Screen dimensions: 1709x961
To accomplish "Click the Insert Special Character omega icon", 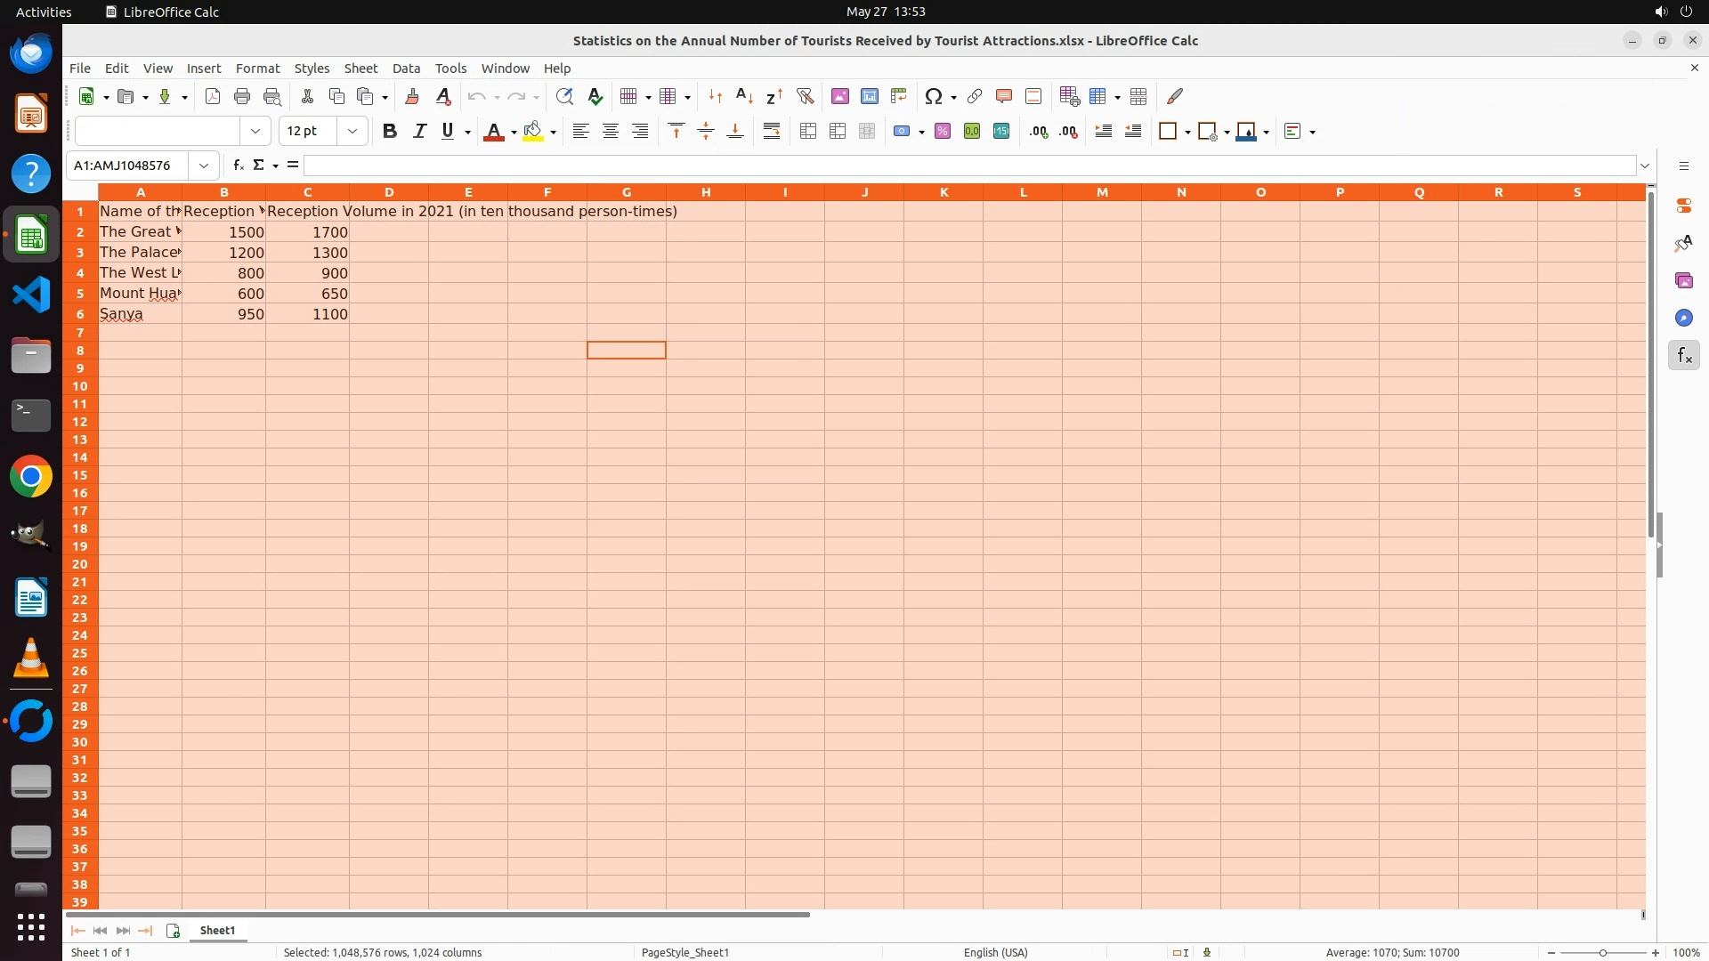I will point(933,96).
